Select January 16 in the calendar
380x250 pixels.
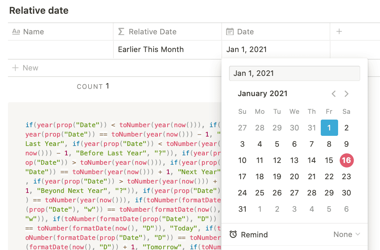[346, 160]
